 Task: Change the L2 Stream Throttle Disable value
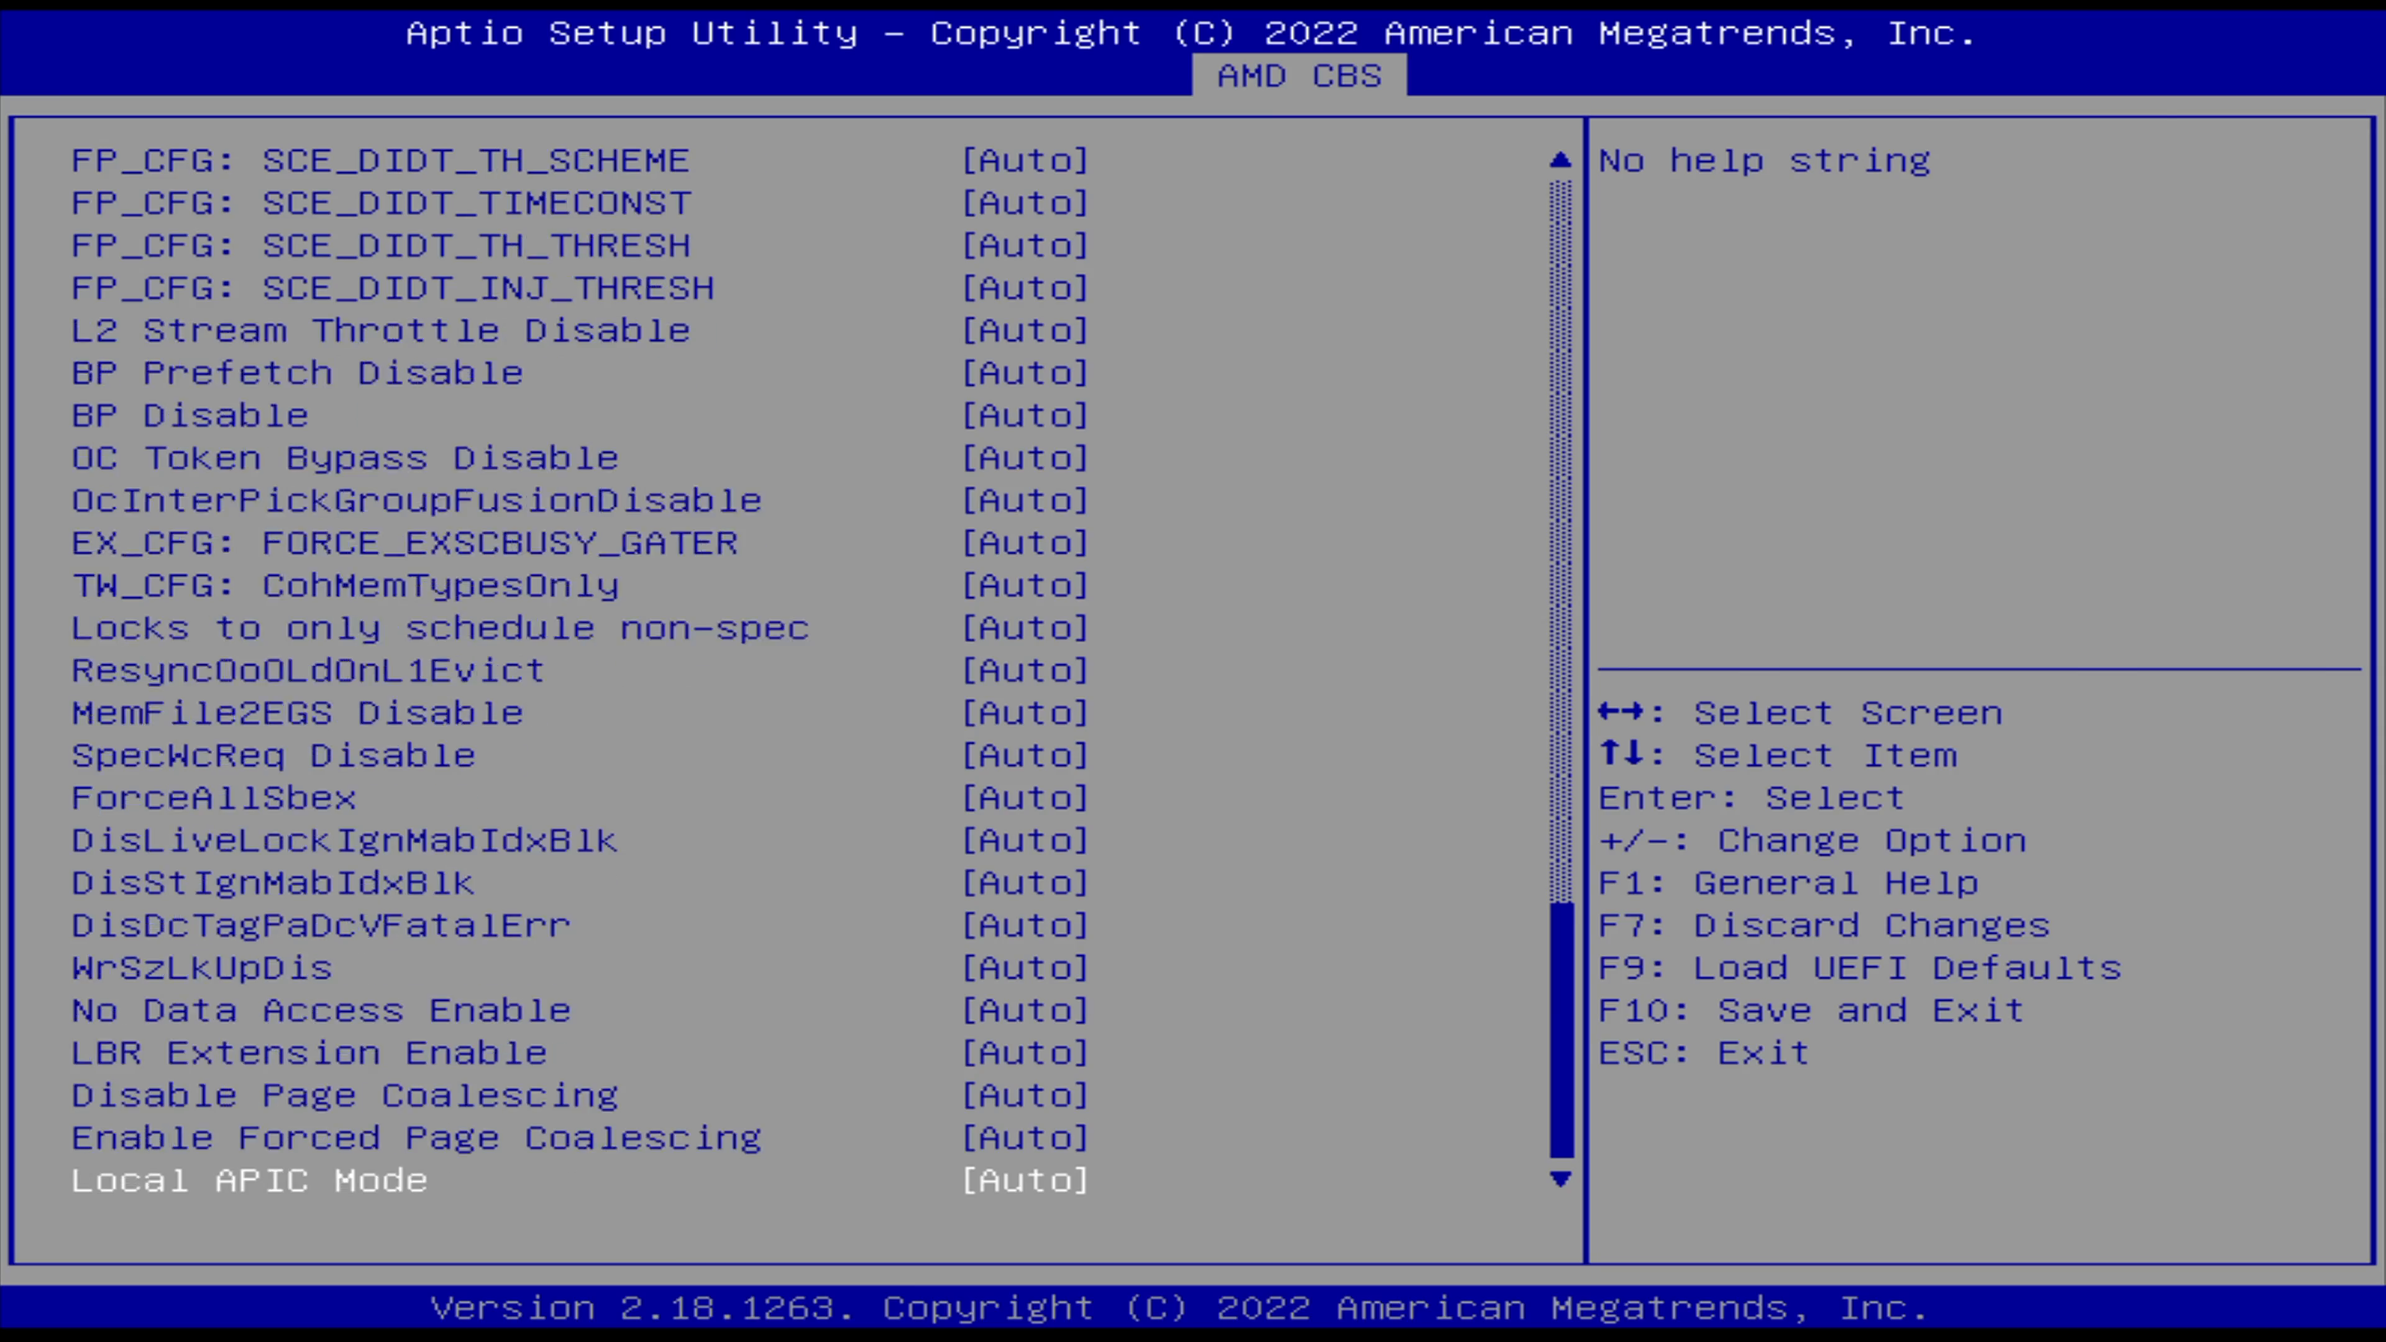pos(1025,331)
